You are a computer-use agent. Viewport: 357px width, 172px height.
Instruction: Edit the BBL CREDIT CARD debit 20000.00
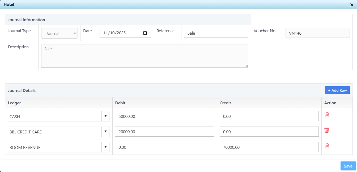(164, 132)
